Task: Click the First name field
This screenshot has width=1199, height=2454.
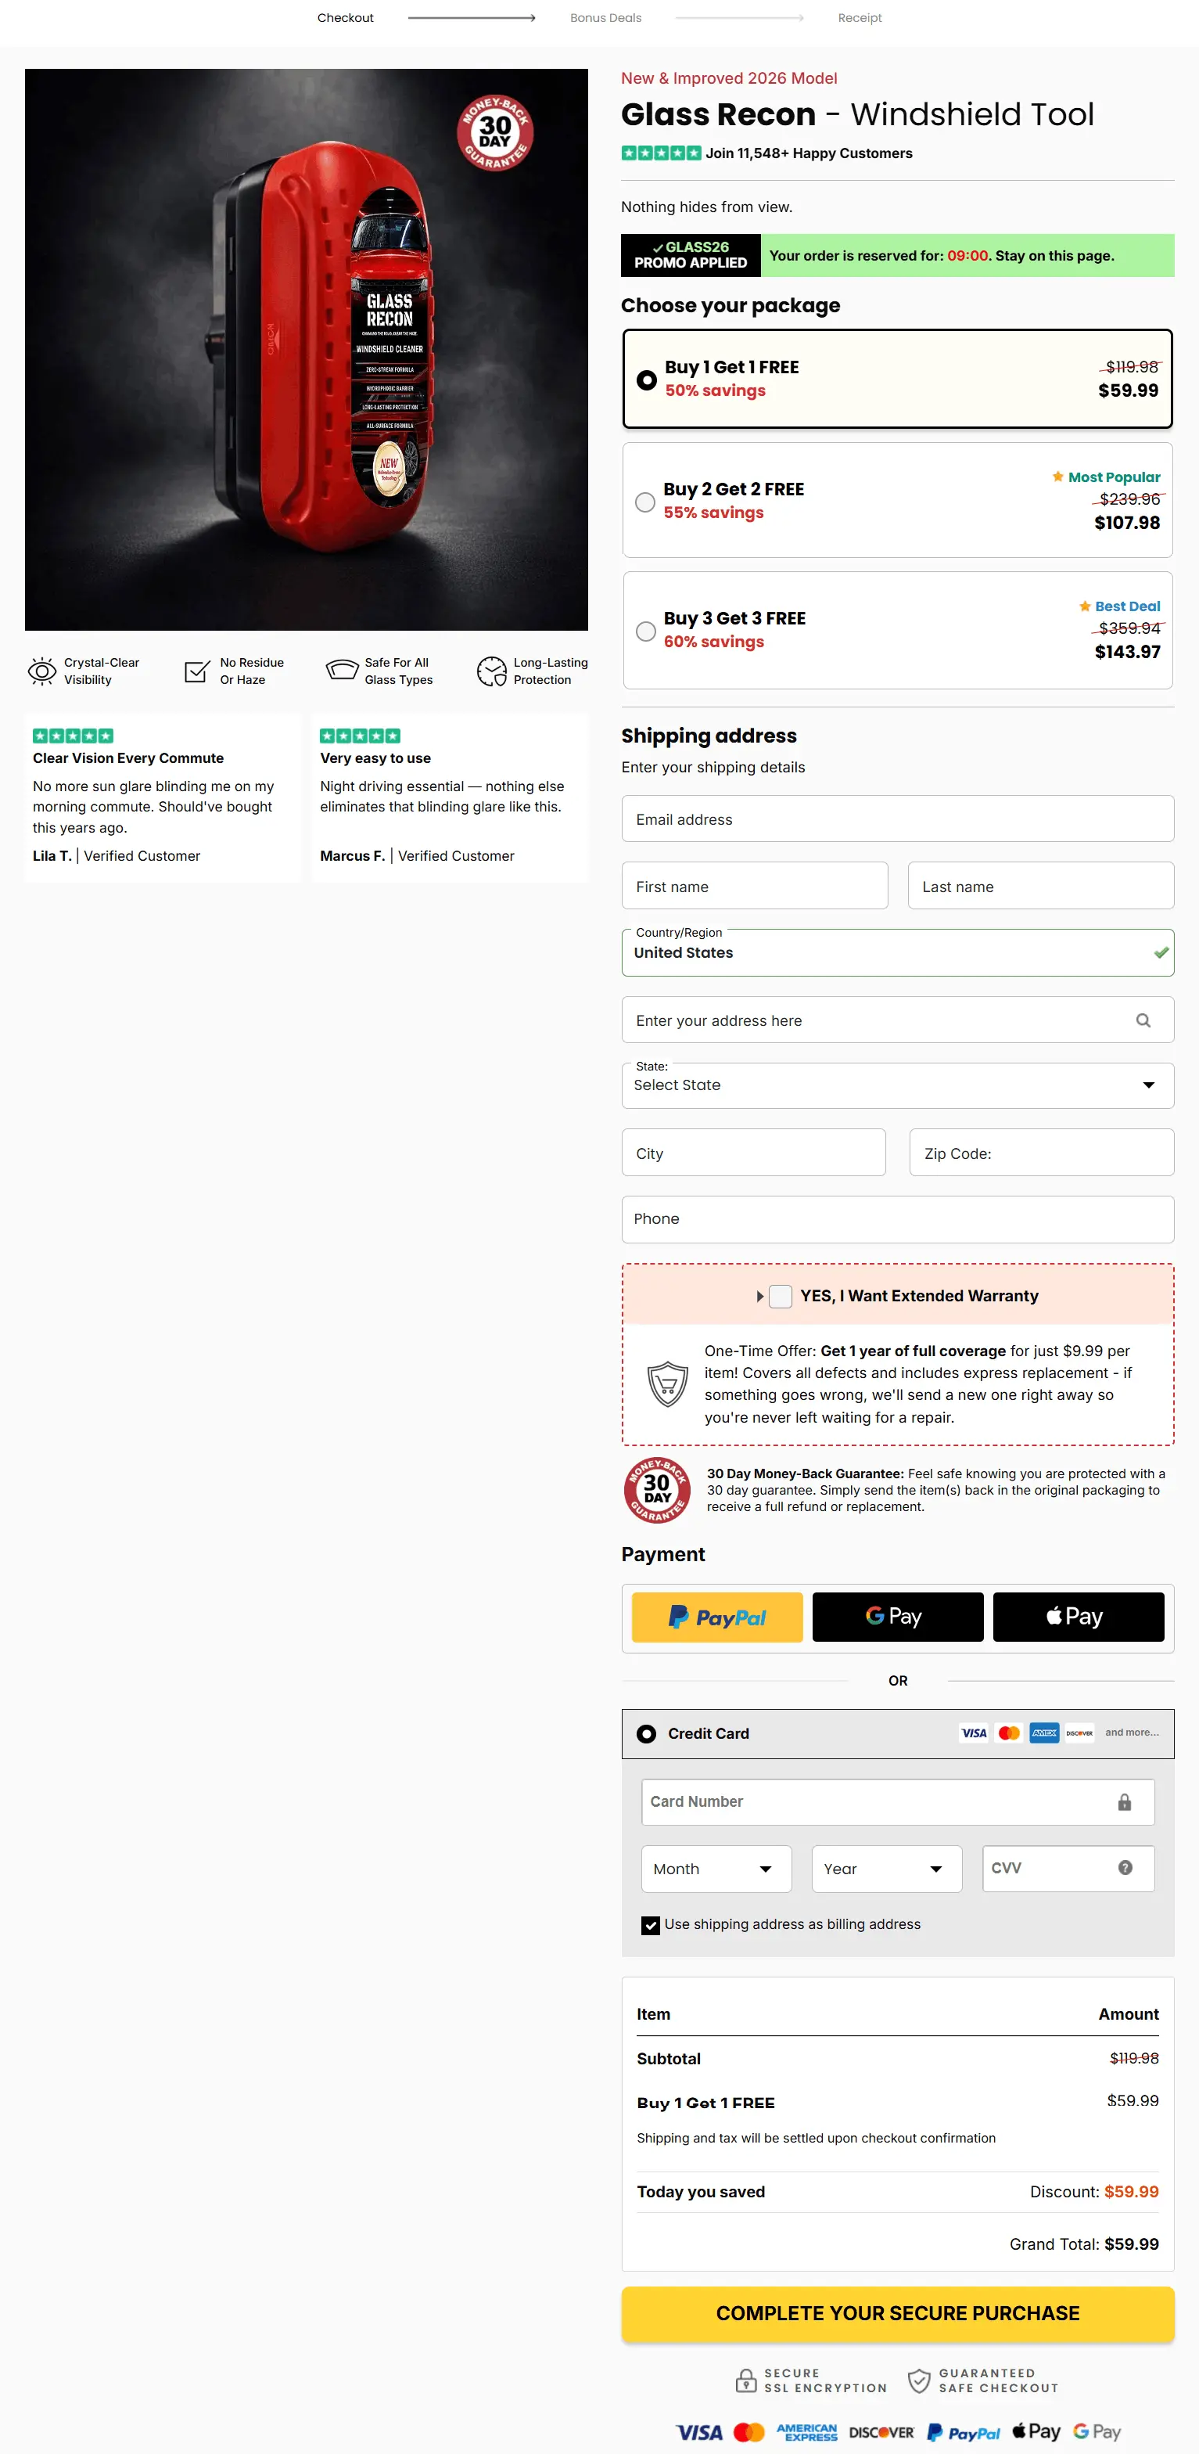Action: click(754, 886)
